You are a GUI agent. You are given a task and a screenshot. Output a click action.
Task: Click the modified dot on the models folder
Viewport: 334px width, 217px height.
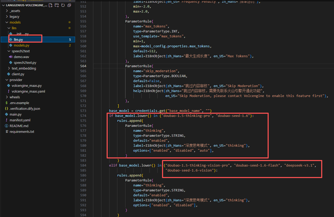point(70,22)
